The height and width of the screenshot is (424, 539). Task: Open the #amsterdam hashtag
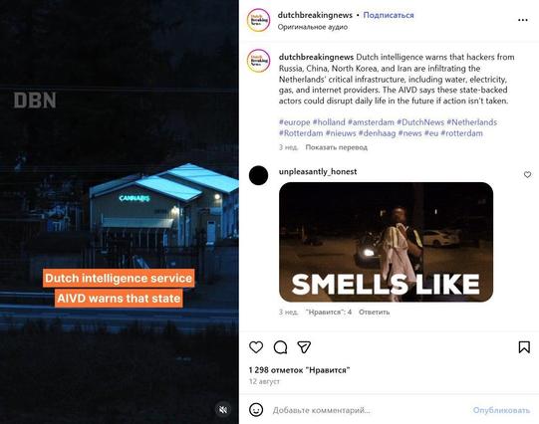pyautogui.click(x=371, y=122)
